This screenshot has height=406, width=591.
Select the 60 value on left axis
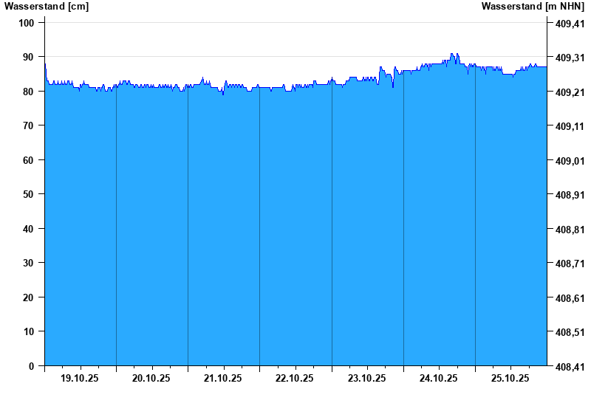[28, 160]
